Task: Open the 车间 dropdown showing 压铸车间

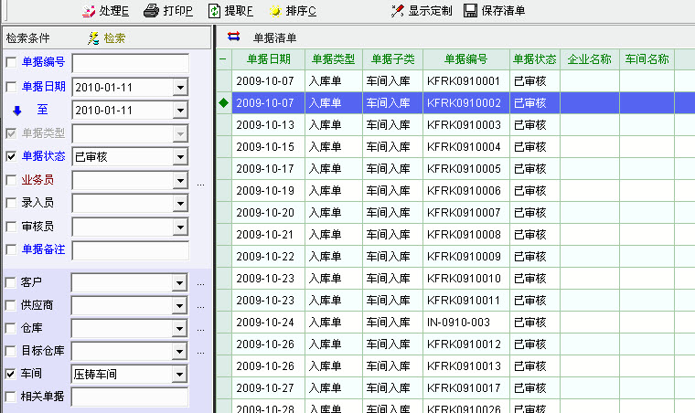Action: point(180,374)
